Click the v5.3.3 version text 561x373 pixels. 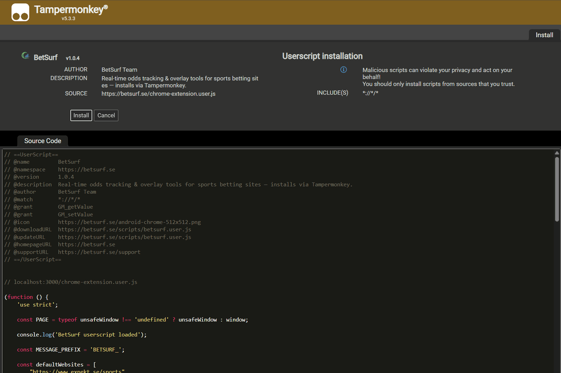pos(68,19)
